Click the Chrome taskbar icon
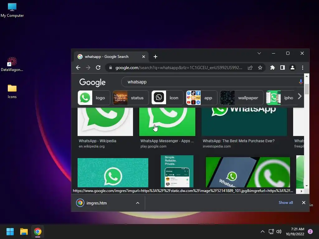Image resolution: width=319 pixels, height=239 pixels. (38, 232)
